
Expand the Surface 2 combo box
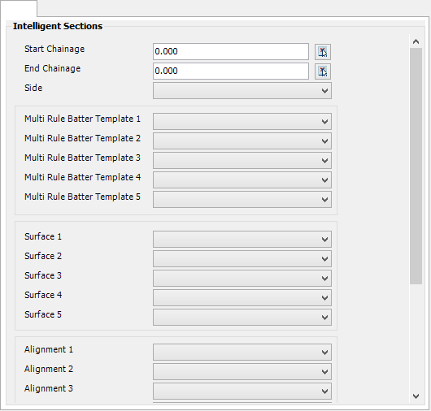click(x=242, y=258)
